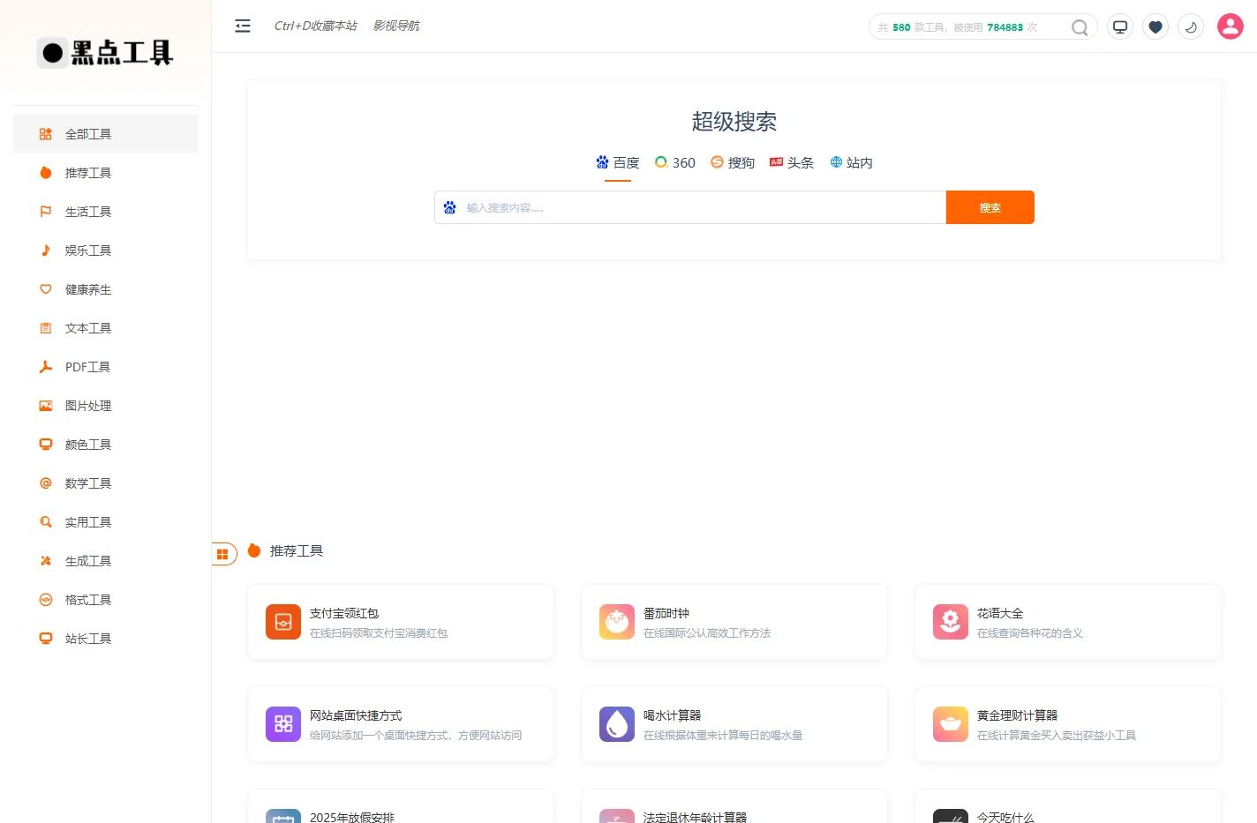Screen dimensions: 1257x823
Task: Click the 网站桌面快捷方式 purple icon
Action: 283,724
